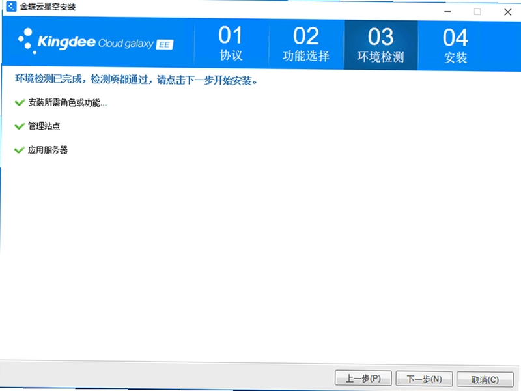The height and width of the screenshot is (391, 521).
Task: Click green checkmark beside 管理站点
Action: (20, 126)
